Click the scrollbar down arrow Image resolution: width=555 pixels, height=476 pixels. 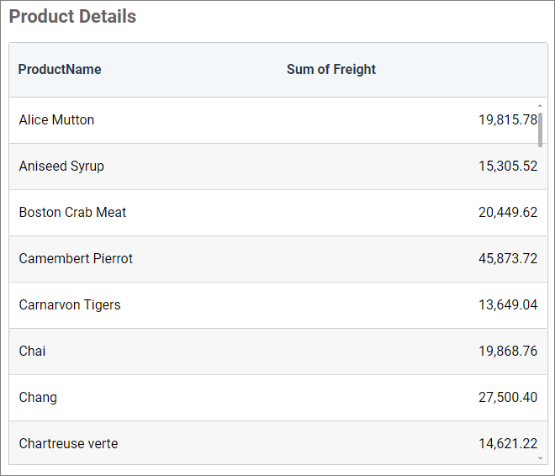coord(540,458)
